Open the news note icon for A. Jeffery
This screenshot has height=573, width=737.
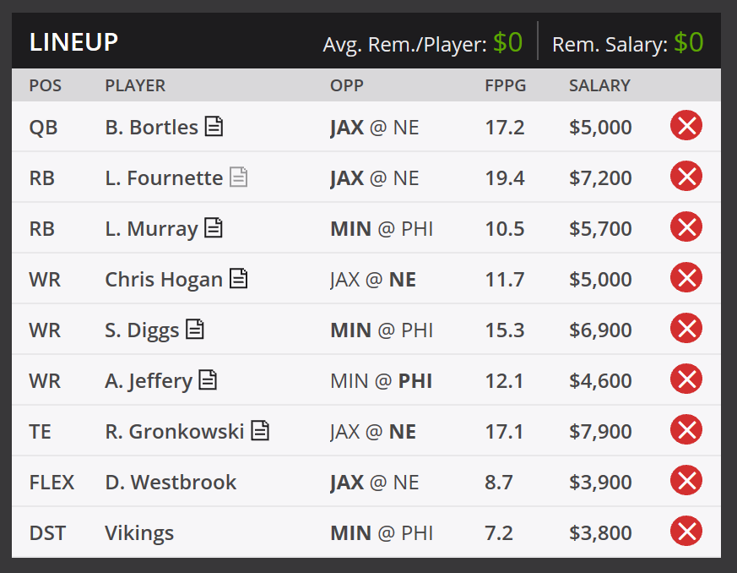click(208, 379)
